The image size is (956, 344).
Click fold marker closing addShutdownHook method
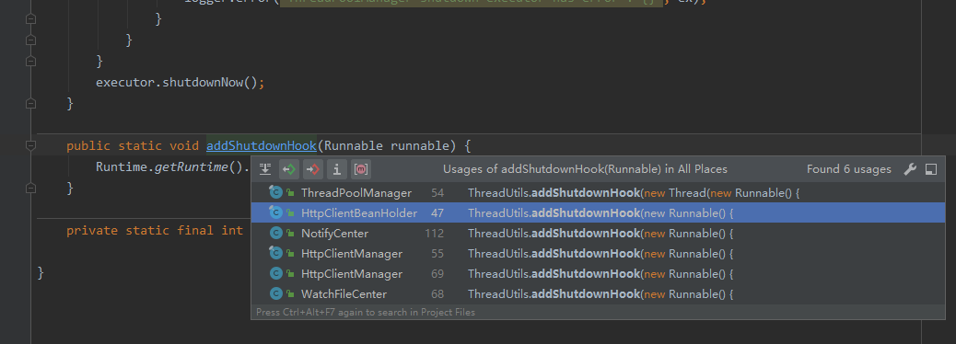point(30,189)
